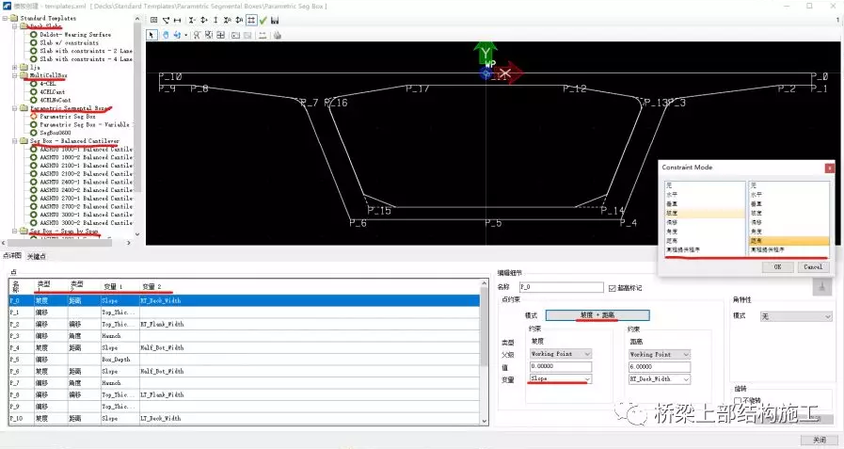Image resolution: width=844 pixels, height=449 pixels.
Task: Click the green checkmark validate icon
Action: pyautogui.click(x=263, y=21)
